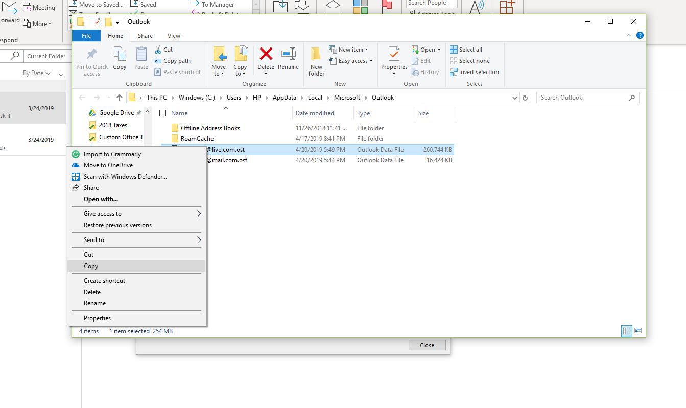Choose Properties from the context menu
The image size is (686, 408).
click(x=136, y=318)
